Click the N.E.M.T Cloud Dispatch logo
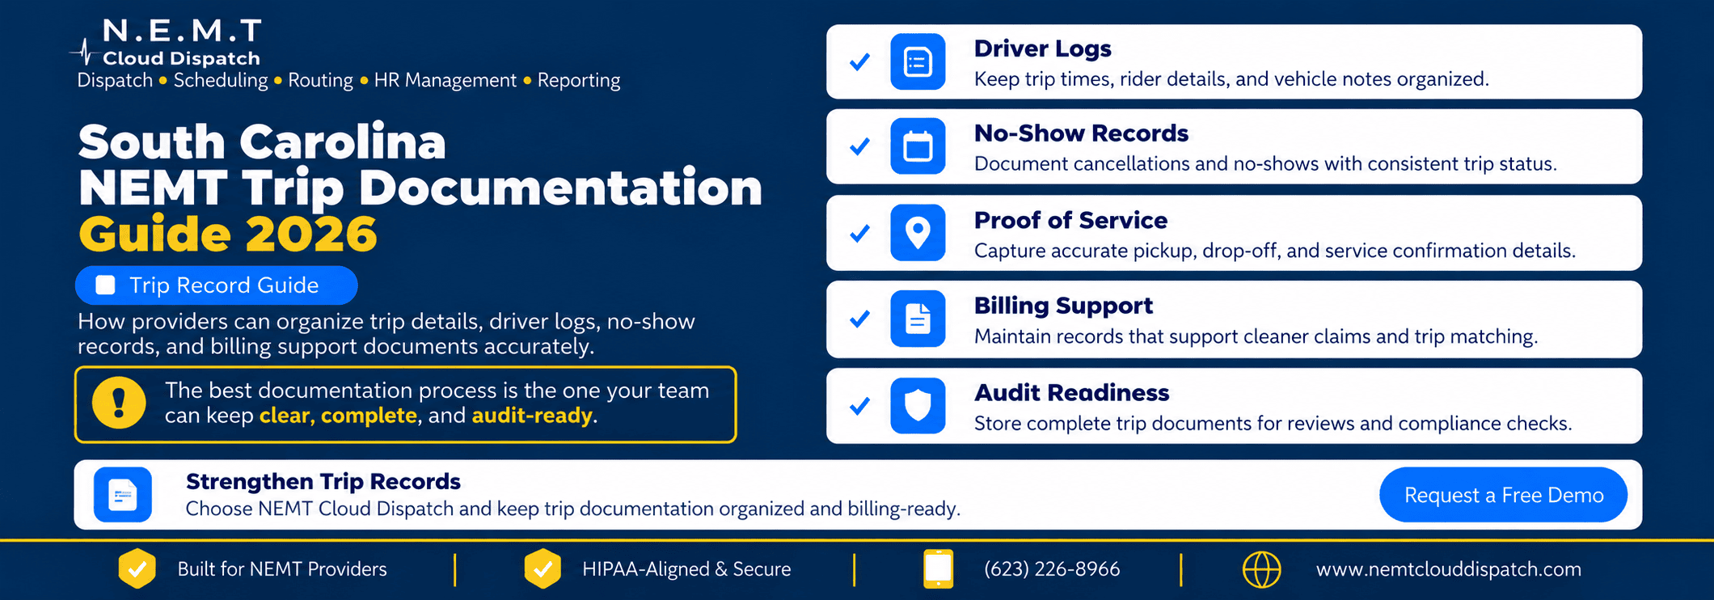The image size is (1714, 600). pos(167,42)
